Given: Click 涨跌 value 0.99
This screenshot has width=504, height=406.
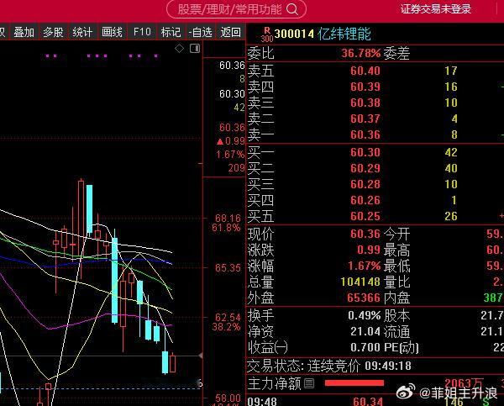Looking at the screenshot, I should point(369,250).
